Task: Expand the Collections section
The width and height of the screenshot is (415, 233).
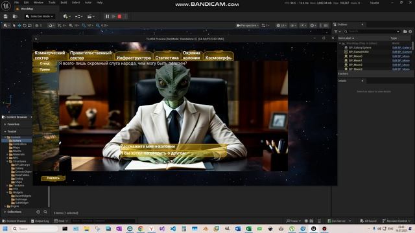Action: coord(5,212)
